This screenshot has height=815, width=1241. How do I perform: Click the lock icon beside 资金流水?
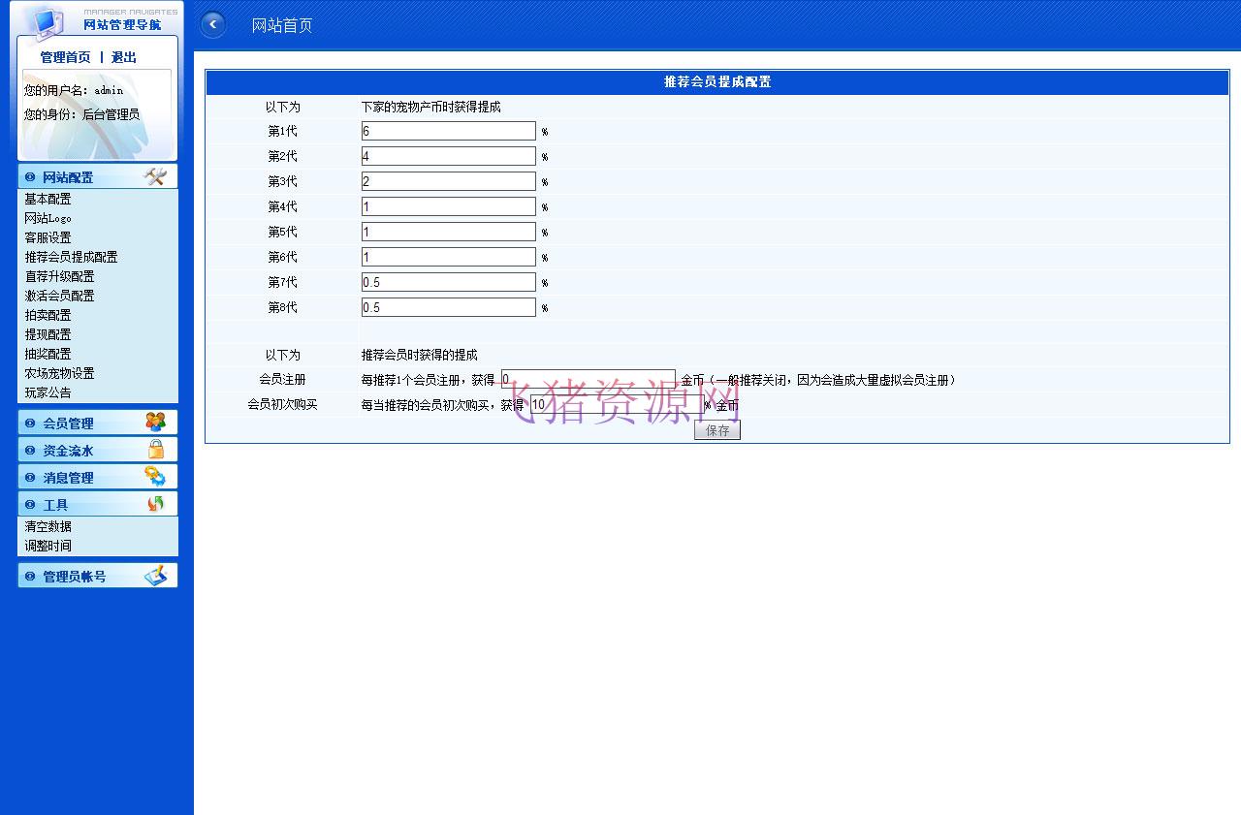155,450
